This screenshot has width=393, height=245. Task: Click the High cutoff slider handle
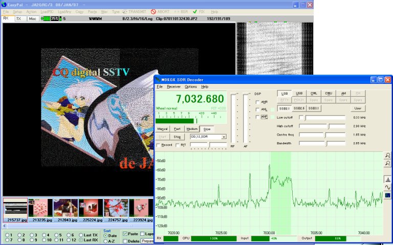point(329,126)
